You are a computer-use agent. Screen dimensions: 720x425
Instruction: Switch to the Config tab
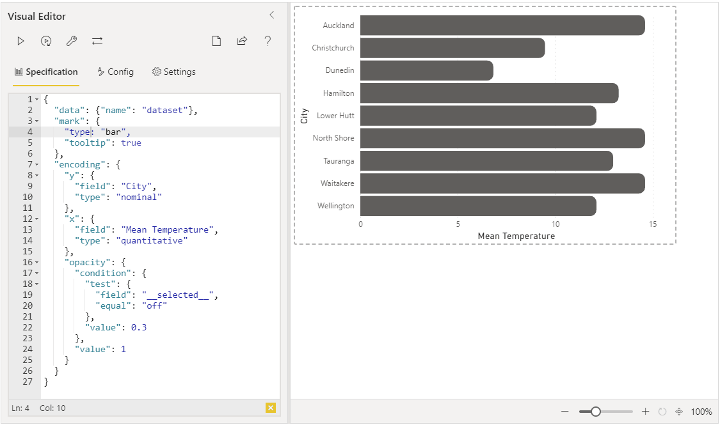[x=115, y=72]
